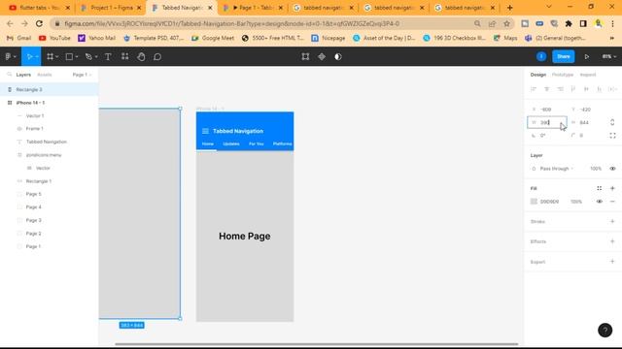This screenshot has height=349, width=622.
Task: Click the Updates tab in canvas design
Action: click(231, 143)
